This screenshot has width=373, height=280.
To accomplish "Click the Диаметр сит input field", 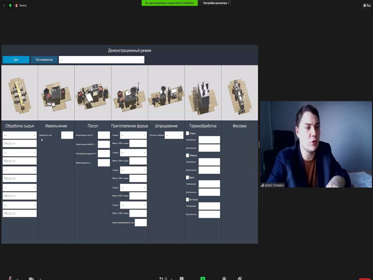I will 67,135.
